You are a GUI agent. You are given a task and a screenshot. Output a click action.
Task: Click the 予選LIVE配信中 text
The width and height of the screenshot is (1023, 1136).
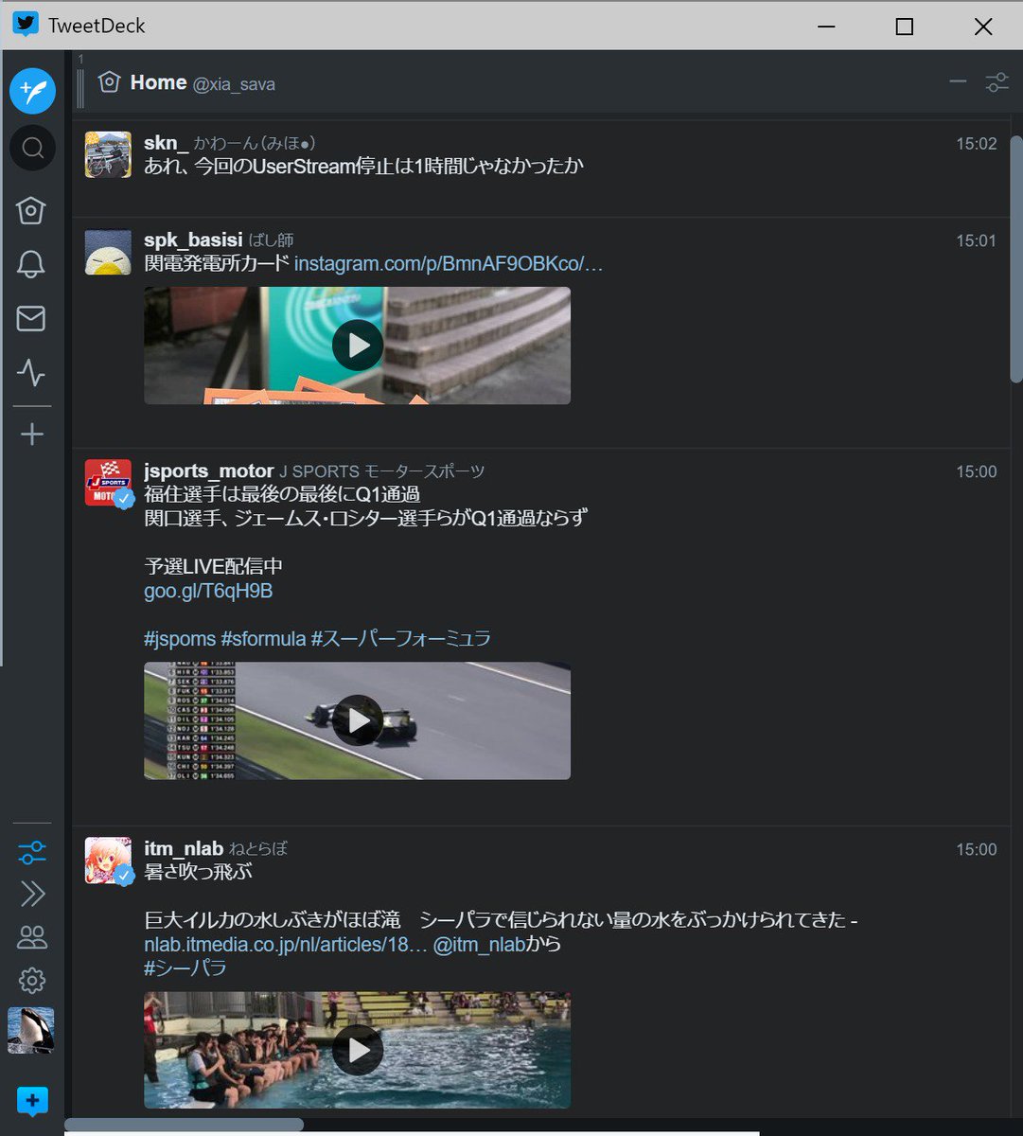[213, 566]
